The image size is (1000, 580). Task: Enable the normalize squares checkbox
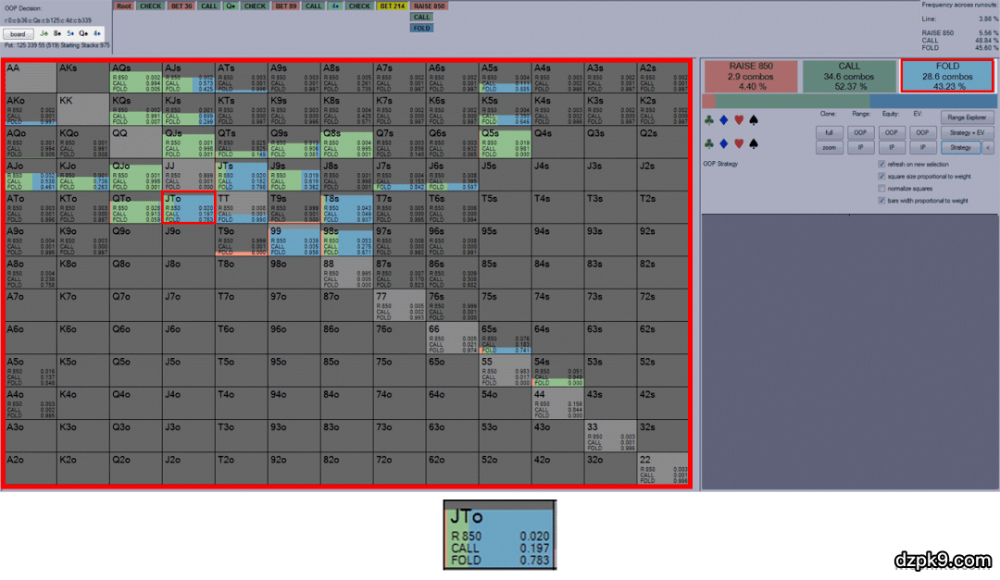pyautogui.click(x=881, y=188)
